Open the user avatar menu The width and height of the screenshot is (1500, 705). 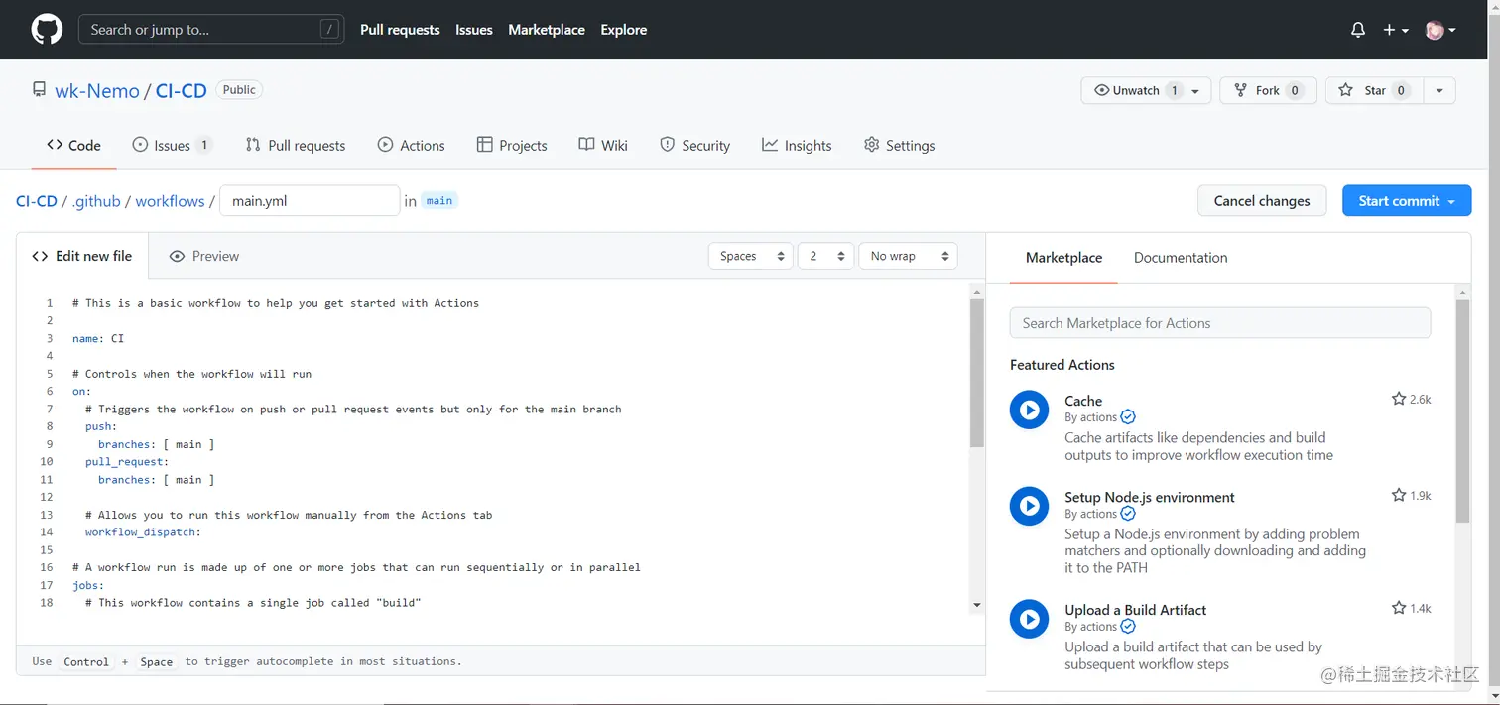pos(1440,30)
